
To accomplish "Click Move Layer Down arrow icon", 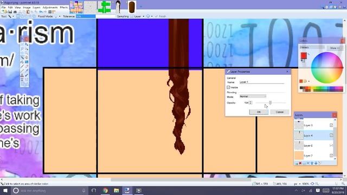I will click(x=316, y=163).
